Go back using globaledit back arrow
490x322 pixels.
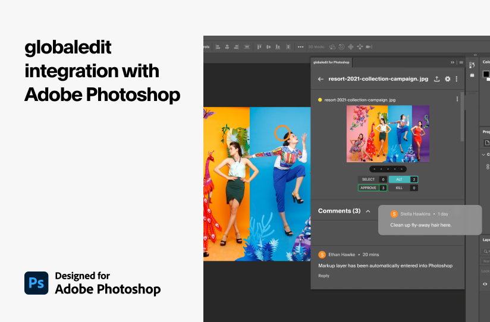point(321,79)
